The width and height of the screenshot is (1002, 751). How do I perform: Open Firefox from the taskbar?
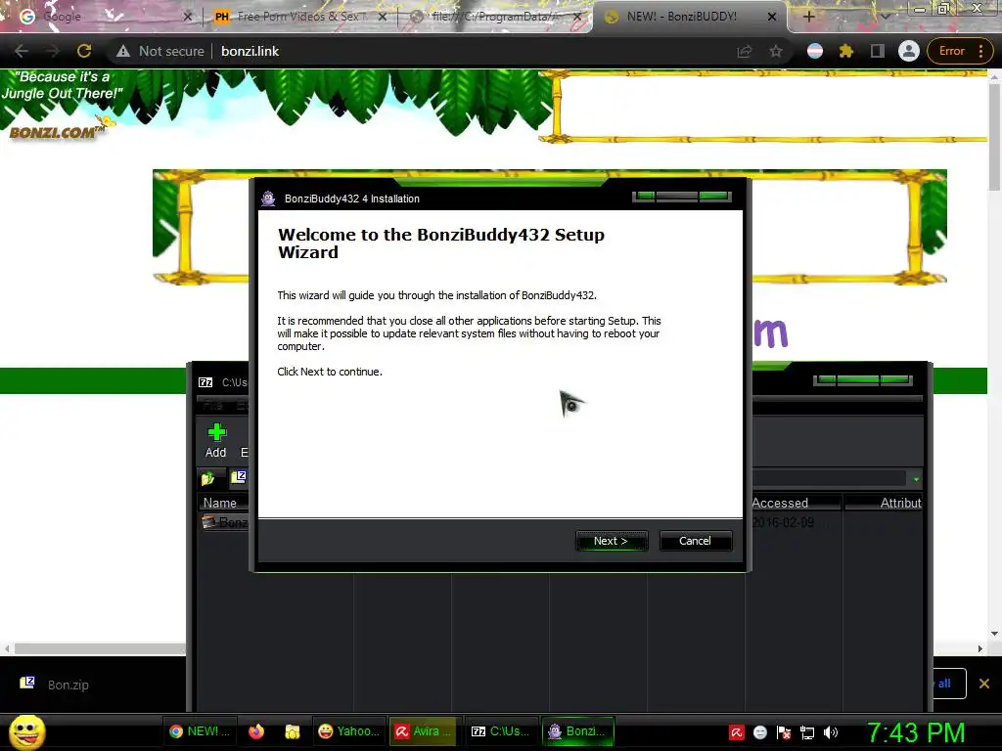coord(256,731)
